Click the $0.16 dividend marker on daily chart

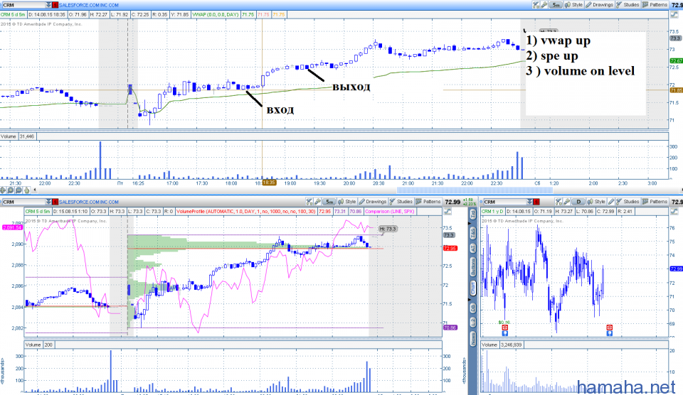(x=504, y=323)
